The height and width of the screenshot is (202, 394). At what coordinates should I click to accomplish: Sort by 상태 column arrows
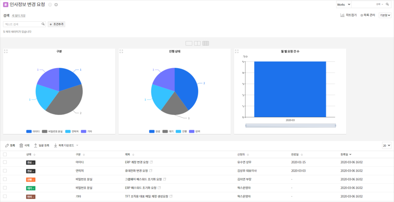coord(34,154)
